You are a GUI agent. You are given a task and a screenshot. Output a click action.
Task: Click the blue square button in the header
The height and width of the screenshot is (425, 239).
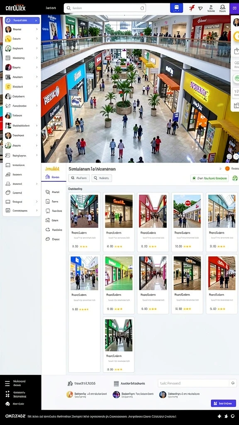pyautogui.click(x=176, y=8)
